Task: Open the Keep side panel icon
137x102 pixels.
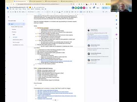Action: [x=116, y=16]
